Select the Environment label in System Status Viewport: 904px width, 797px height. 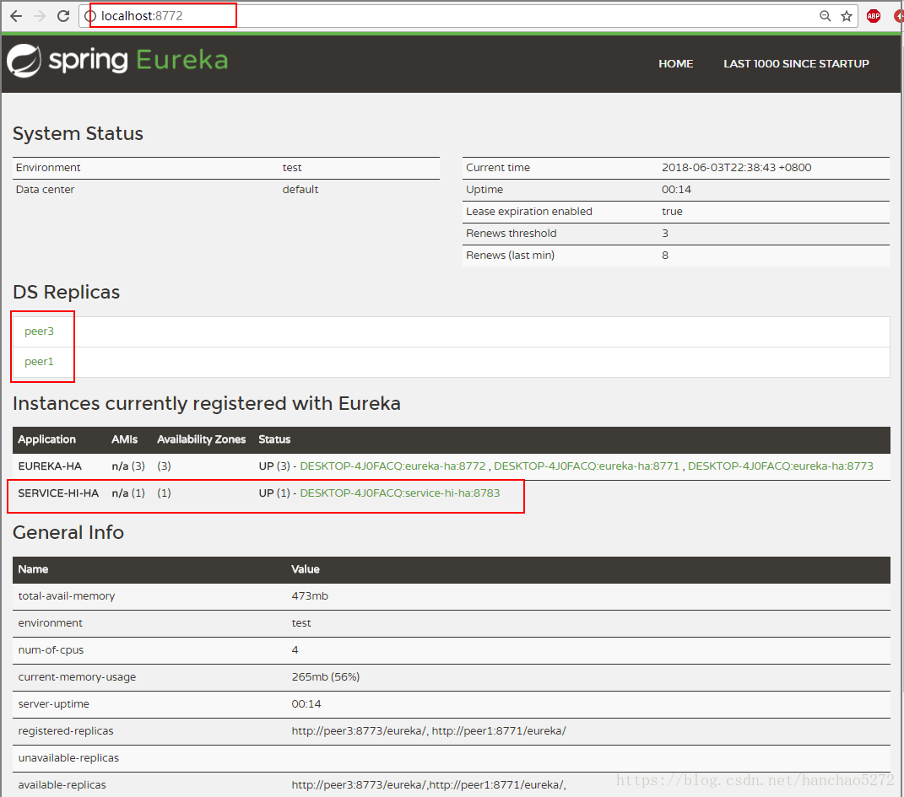pos(48,168)
